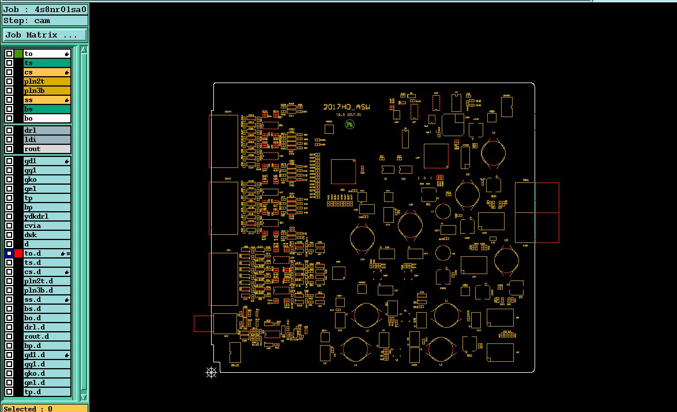This screenshot has height=412, width=677.
Task: Click the hand icon on the cs layer row
Action: point(67,73)
